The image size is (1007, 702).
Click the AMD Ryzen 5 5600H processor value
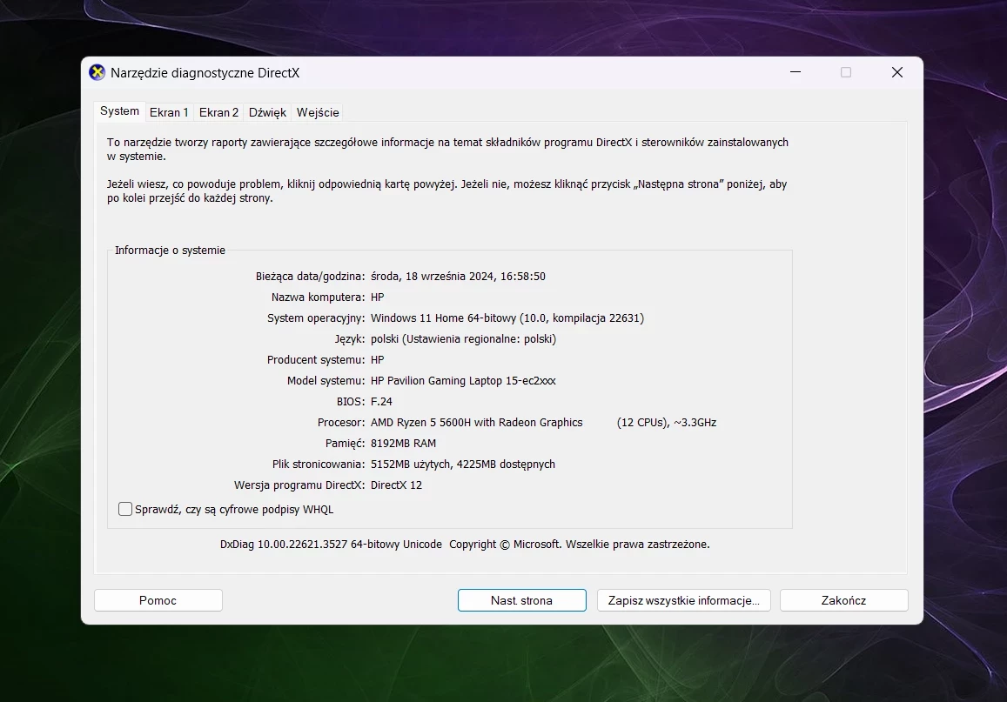tap(476, 423)
